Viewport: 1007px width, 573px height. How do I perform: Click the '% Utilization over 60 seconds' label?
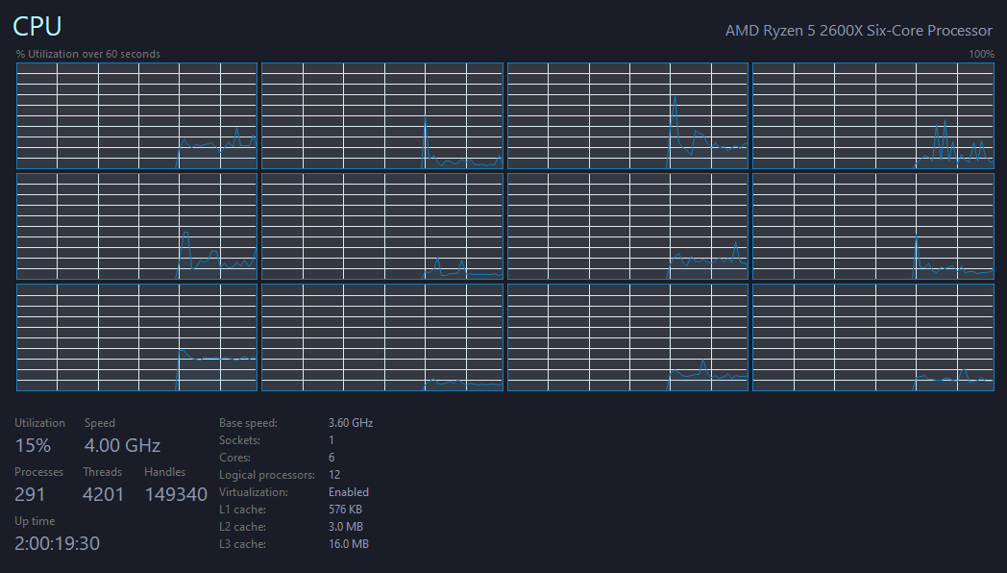tap(88, 54)
